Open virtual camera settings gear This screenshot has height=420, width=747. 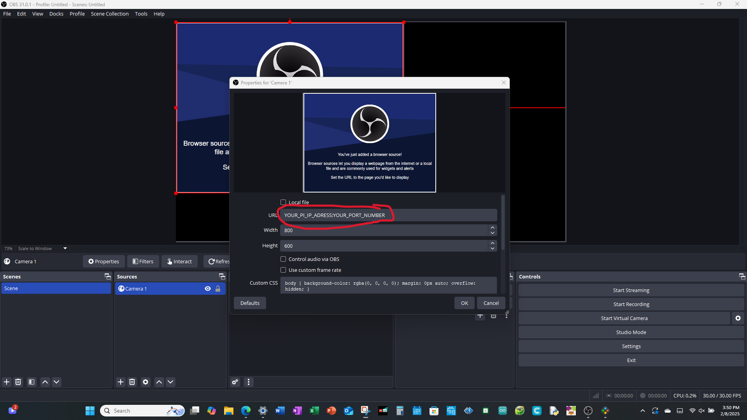[738, 318]
